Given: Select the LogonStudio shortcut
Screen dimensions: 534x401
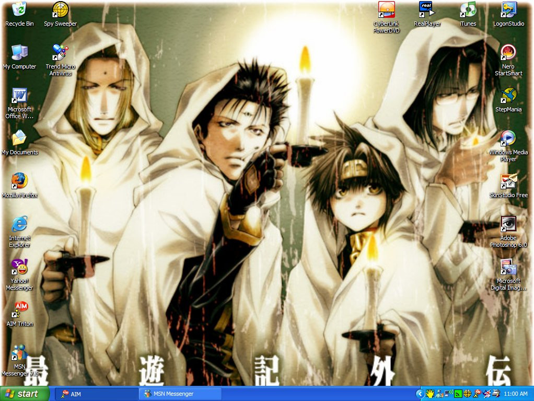Looking at the screenshot, I should (509, 14).
